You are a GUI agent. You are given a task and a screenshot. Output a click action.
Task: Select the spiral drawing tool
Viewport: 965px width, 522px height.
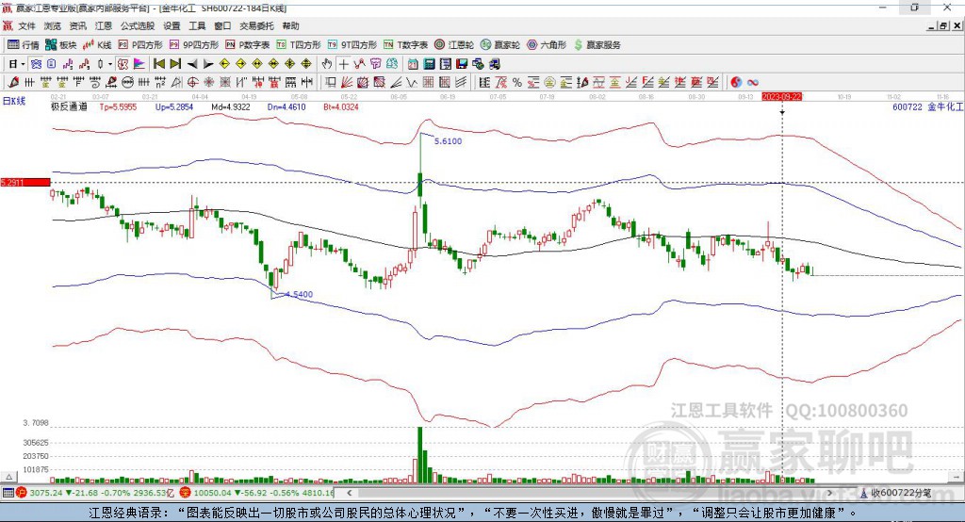coord(95,83)
